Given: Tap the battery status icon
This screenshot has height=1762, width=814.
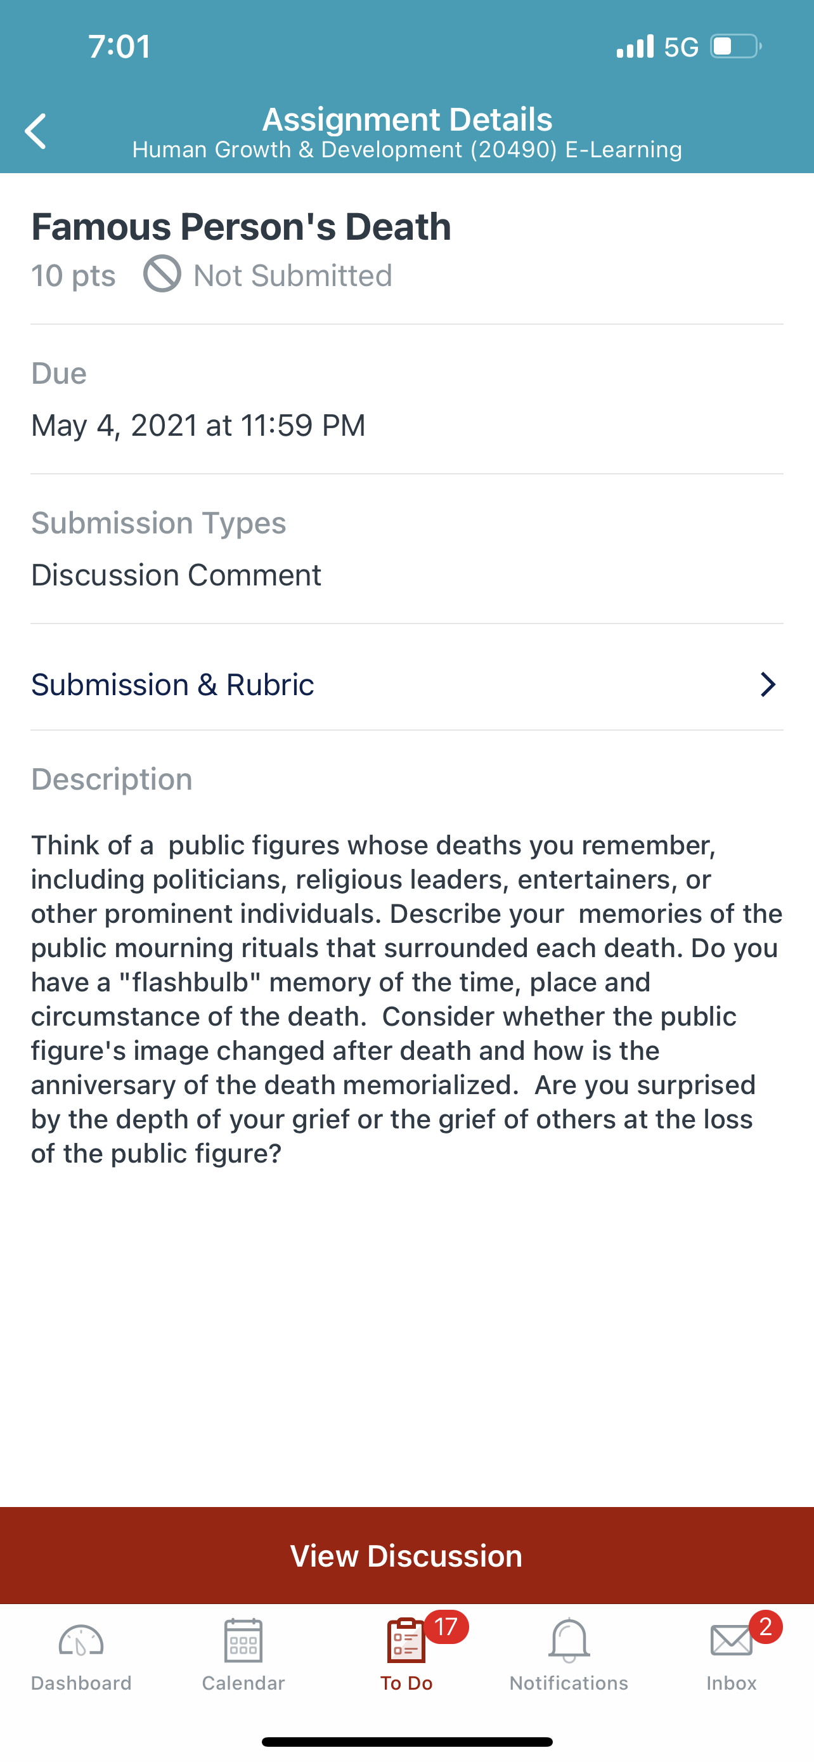Looking at the screenshot, I should (x=736, y=46).
